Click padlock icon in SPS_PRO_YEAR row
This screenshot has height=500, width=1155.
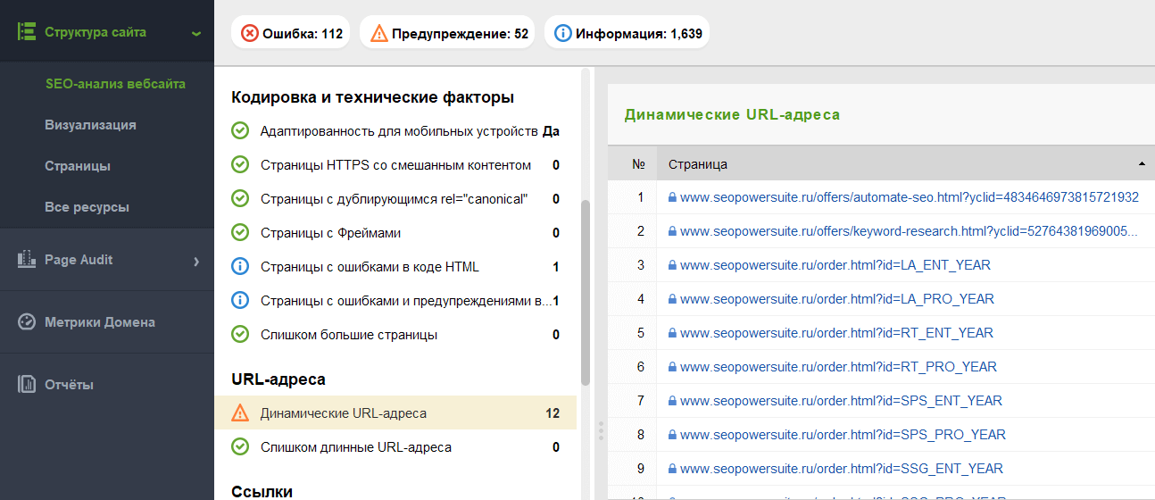point(672,435)
